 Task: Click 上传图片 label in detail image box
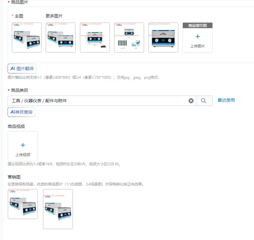tap(198, 46)
